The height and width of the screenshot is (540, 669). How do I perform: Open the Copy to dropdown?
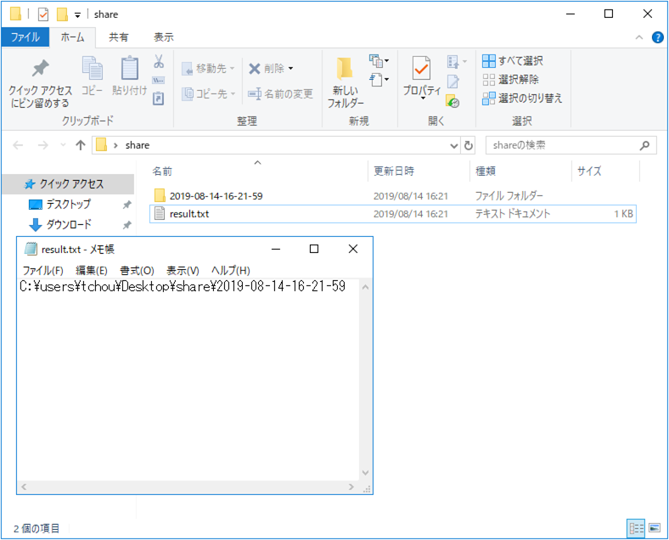coord(208,93)
